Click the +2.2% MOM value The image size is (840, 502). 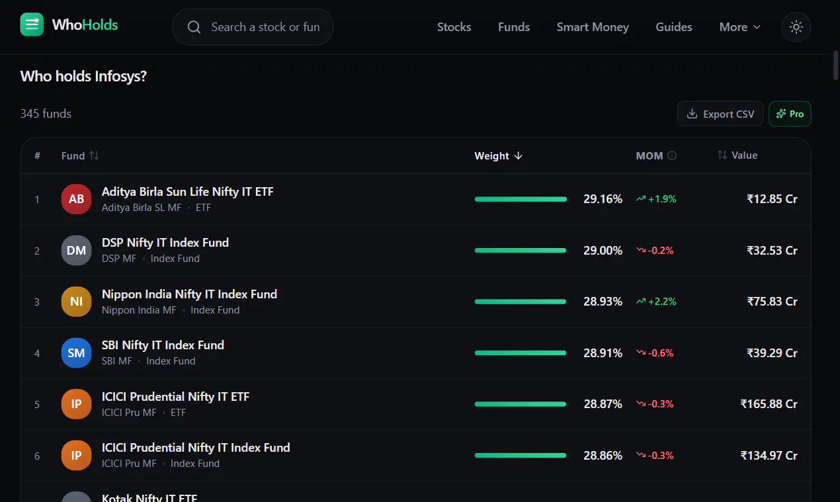point(656,302)
